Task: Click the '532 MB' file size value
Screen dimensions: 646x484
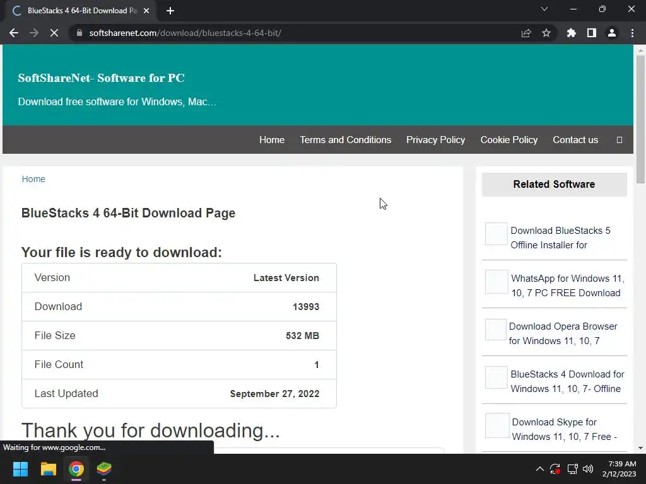Action: [302, 335]
